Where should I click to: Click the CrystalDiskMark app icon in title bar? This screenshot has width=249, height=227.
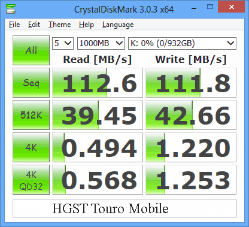point(11,9)
